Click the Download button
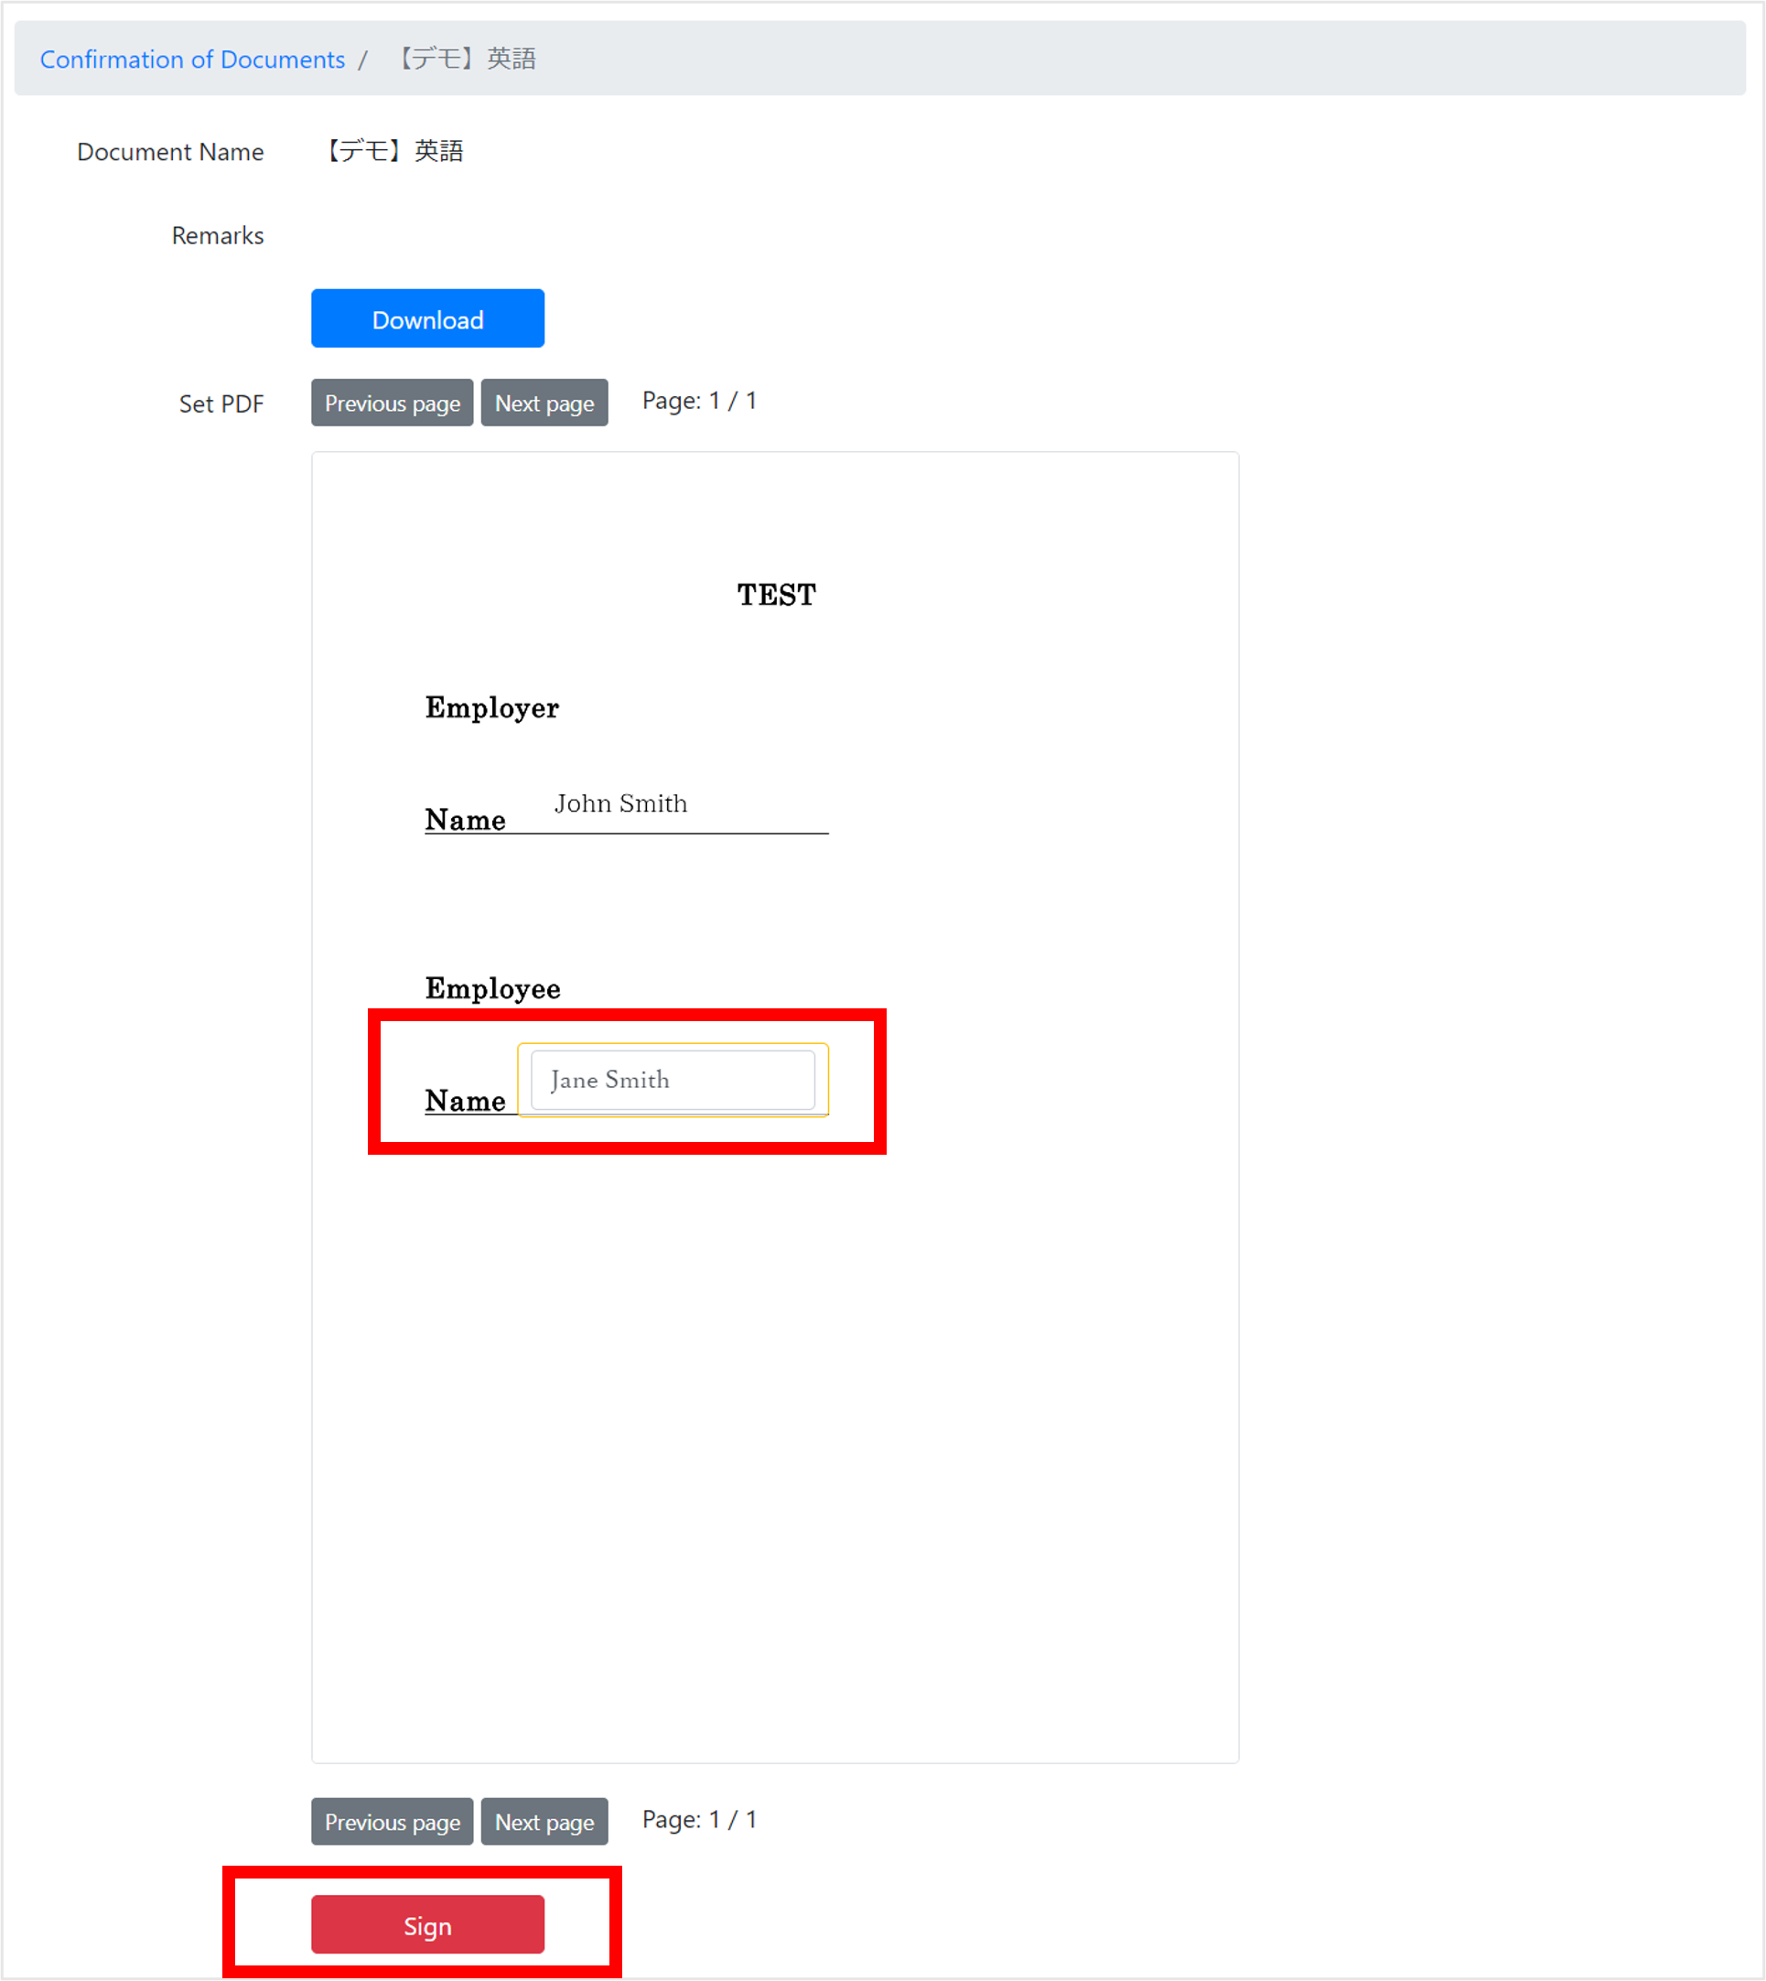The width and height of the screenshot is (1766, 1981). tap(428, 318)
